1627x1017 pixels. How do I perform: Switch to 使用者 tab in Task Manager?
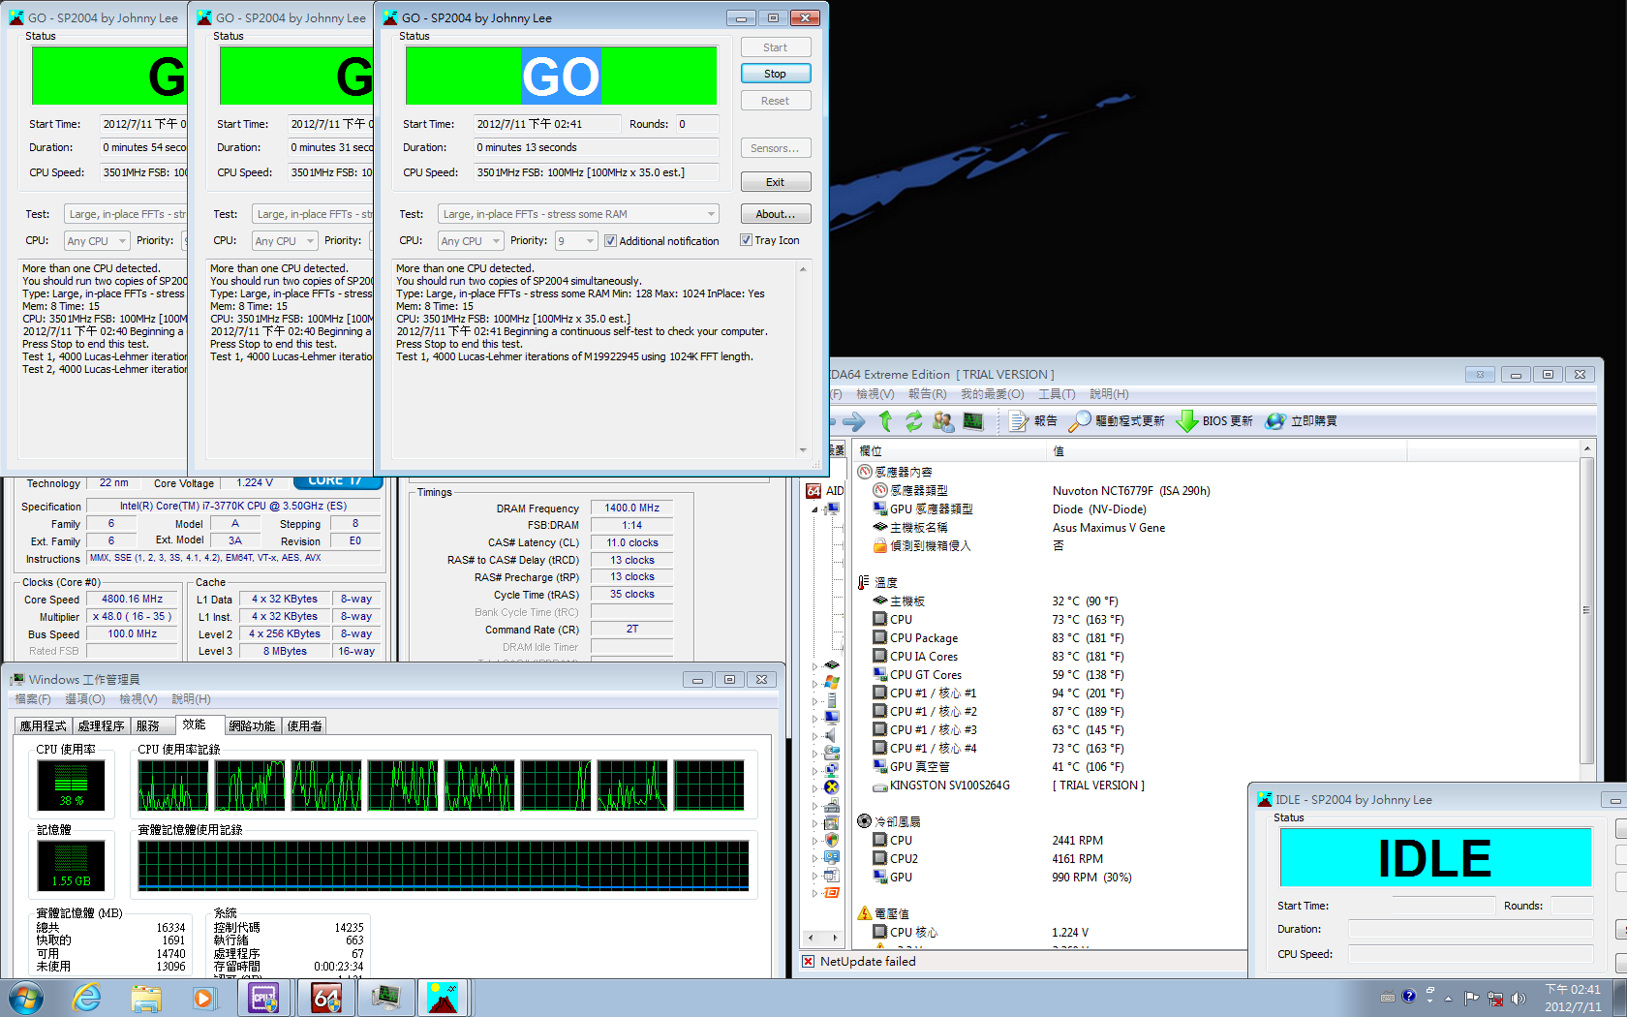(304, 725)
